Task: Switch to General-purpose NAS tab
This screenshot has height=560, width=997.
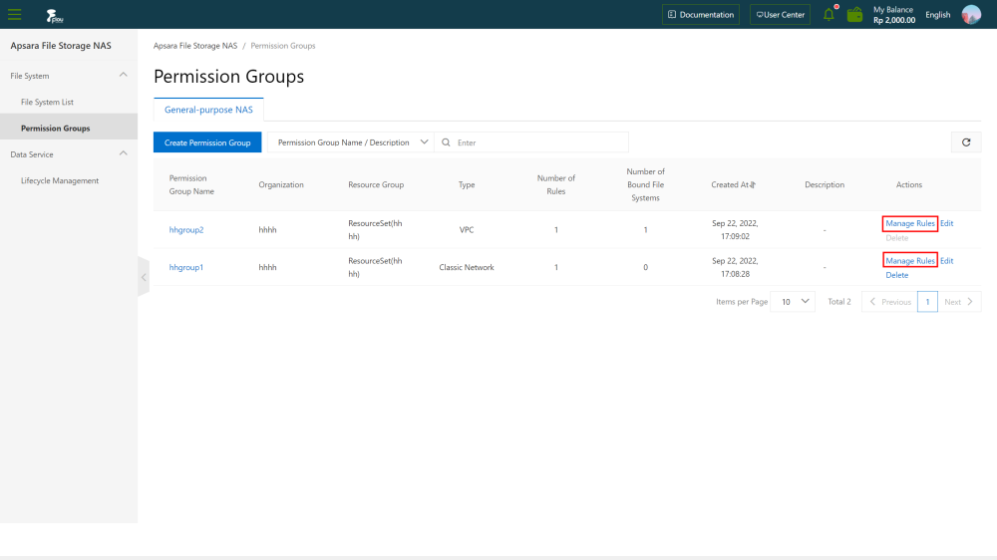Action: [208, 110]
